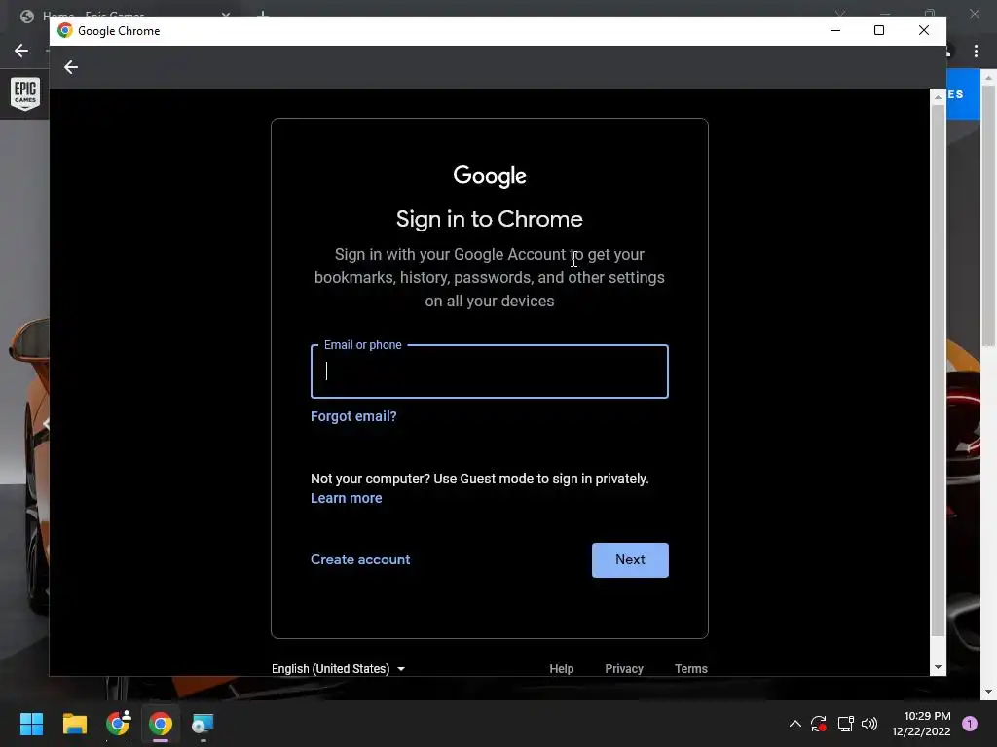Click the Google Chrome logo in title bar

point(65,30)
